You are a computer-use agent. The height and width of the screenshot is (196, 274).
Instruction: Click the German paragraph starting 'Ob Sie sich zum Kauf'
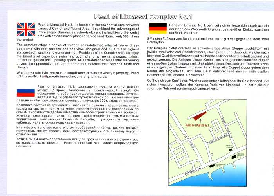click(208, 85)
